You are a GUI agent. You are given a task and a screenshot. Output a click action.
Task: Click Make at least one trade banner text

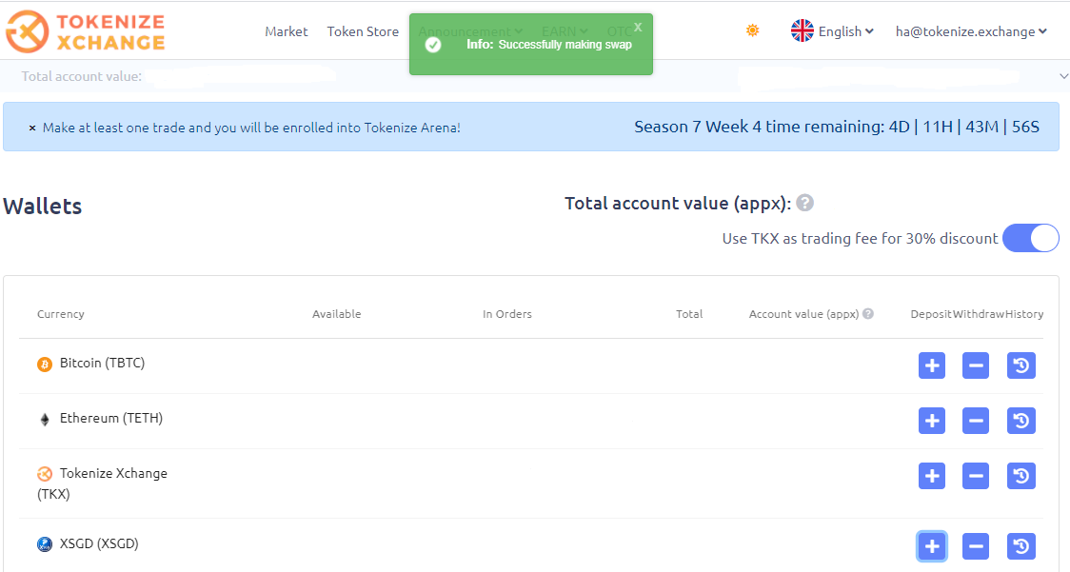click(251, 128)
